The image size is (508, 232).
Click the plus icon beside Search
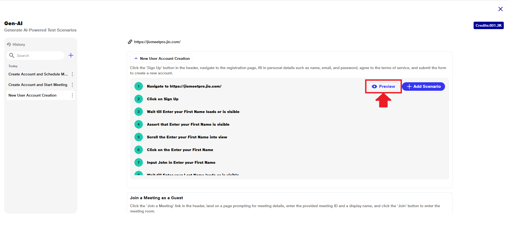[71, 55]
